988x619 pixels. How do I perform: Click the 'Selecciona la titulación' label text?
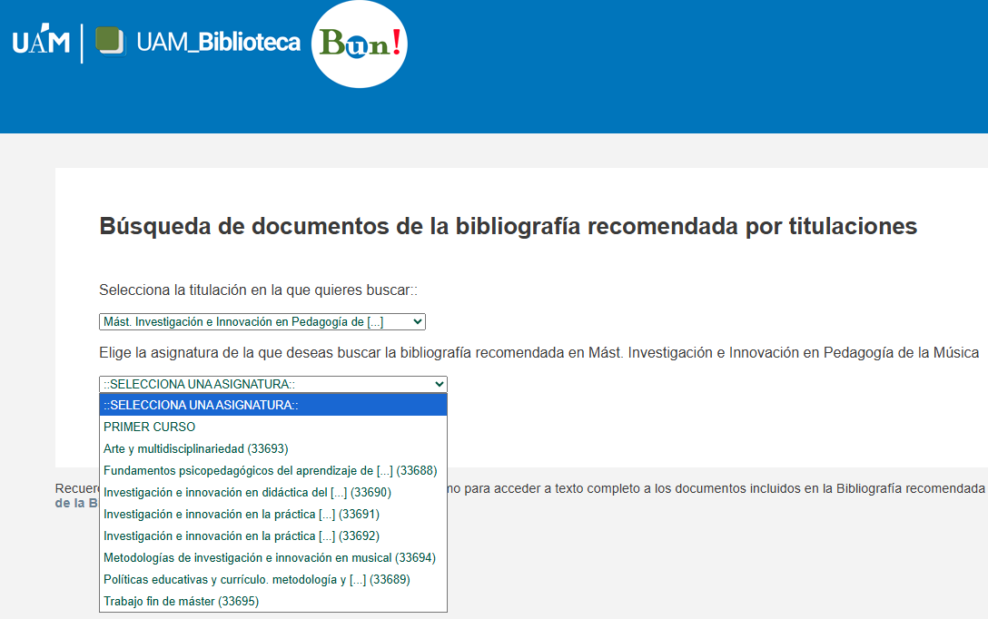pyautogui.click(x=258, y=290)
